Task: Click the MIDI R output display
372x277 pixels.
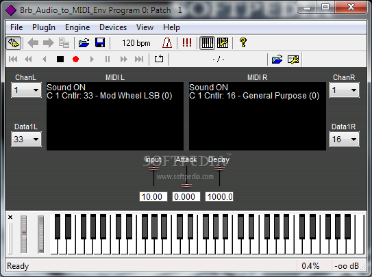Action: click(258, 116)
